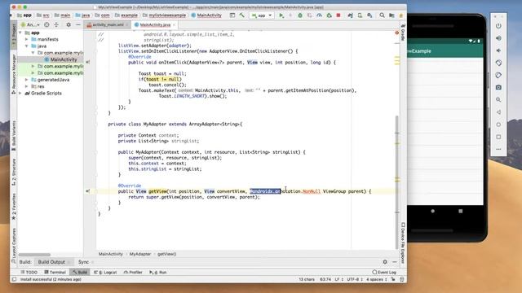The height and width of the screenshot is (293, 522).
Task: Collapse the app module node
Action: (20, 33)
